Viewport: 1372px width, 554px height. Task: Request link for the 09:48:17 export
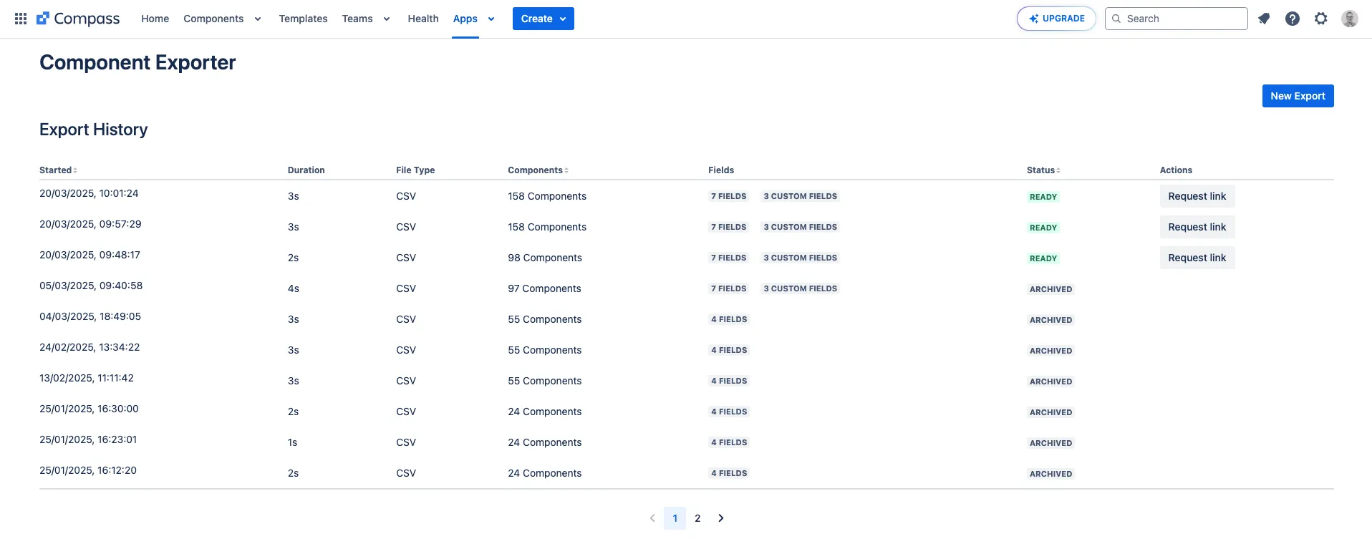[1197, 258]
